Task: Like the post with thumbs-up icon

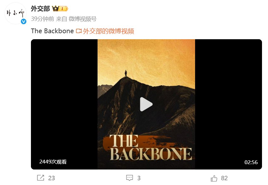Action: coord(214,178)
